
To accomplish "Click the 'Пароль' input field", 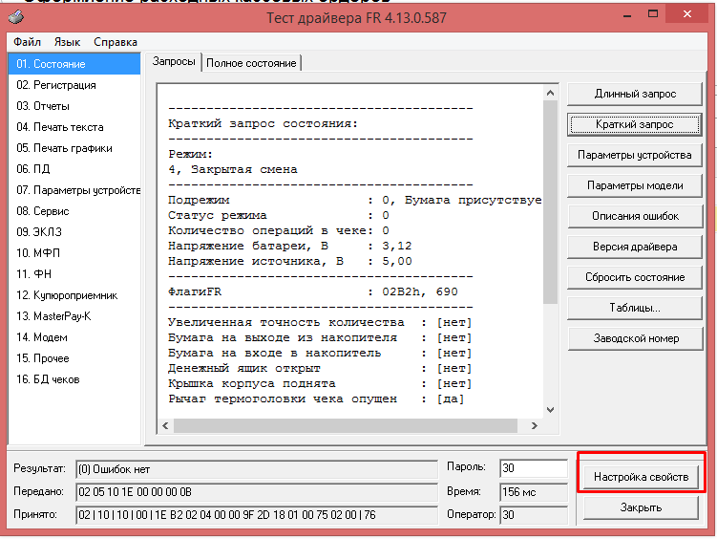I will coord(533,468).
